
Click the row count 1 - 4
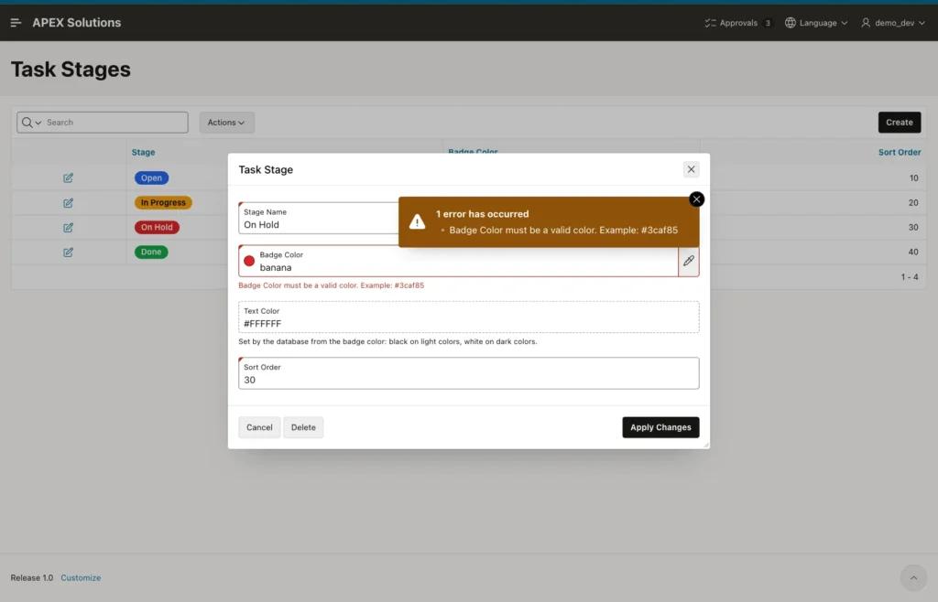coord(910,277)
